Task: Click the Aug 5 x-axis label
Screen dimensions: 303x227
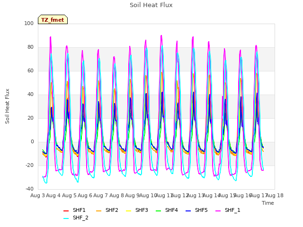Action: [x=69, y=195]
